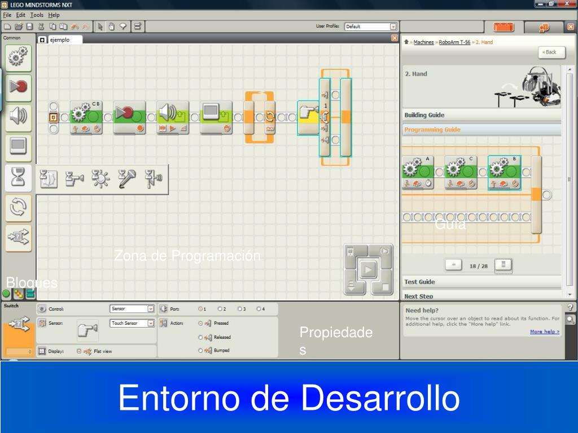Download and run the program on NXT

pyautogui.click(x=368, y=270)
